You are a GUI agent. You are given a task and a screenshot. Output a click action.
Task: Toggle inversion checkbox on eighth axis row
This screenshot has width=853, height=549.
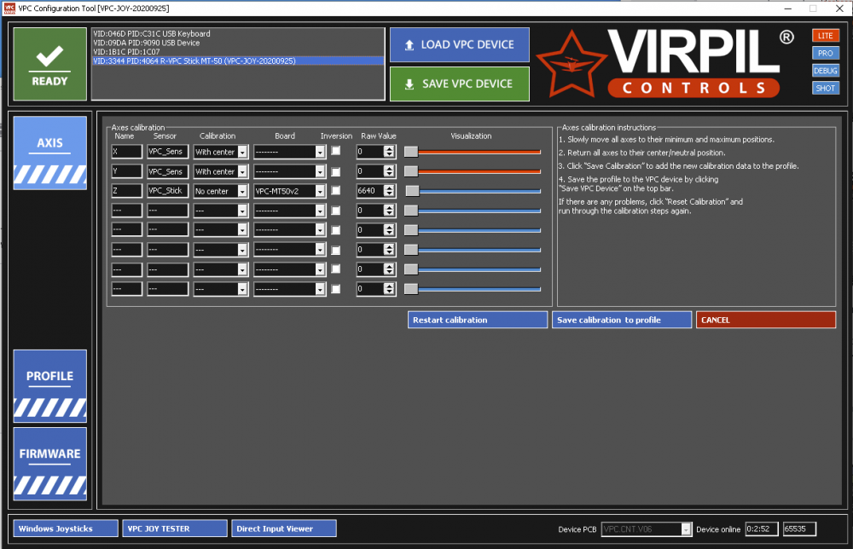[336, 289]
